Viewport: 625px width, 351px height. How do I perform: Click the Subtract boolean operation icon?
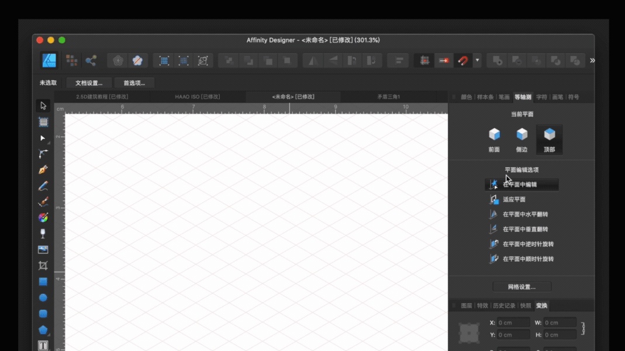point(517,61)
